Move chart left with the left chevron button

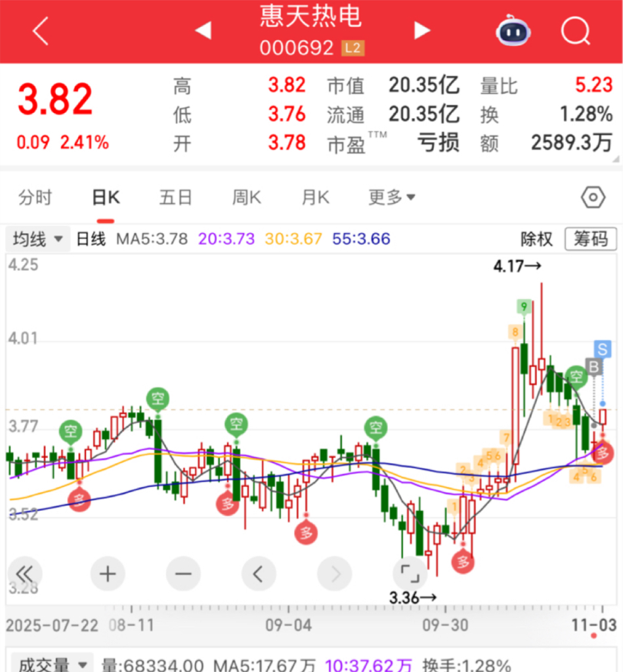pyautogui.click(x=259, y=574)
